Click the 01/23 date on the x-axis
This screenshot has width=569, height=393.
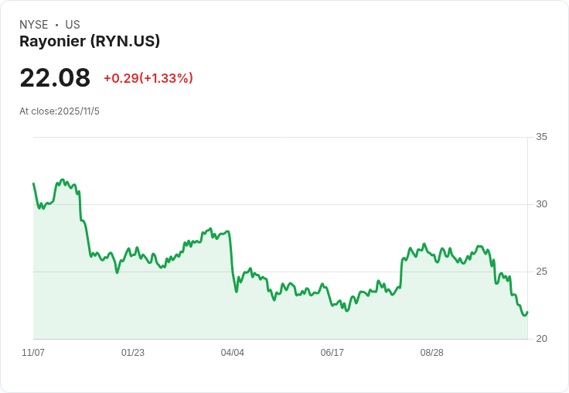(x=133, y=353)
